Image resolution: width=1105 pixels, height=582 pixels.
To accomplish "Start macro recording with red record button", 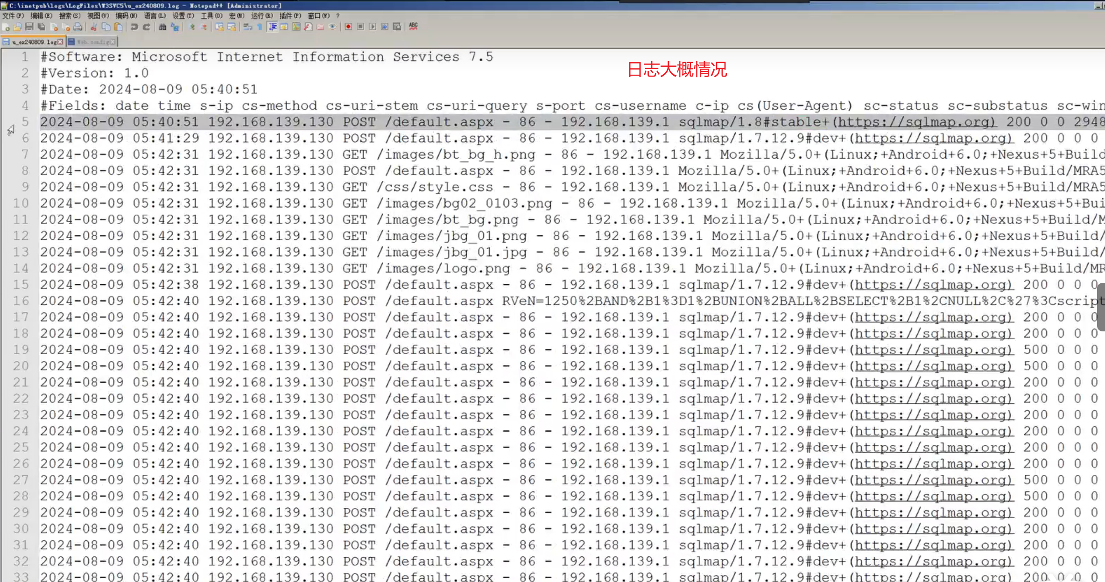I will [x=348, y=27].
